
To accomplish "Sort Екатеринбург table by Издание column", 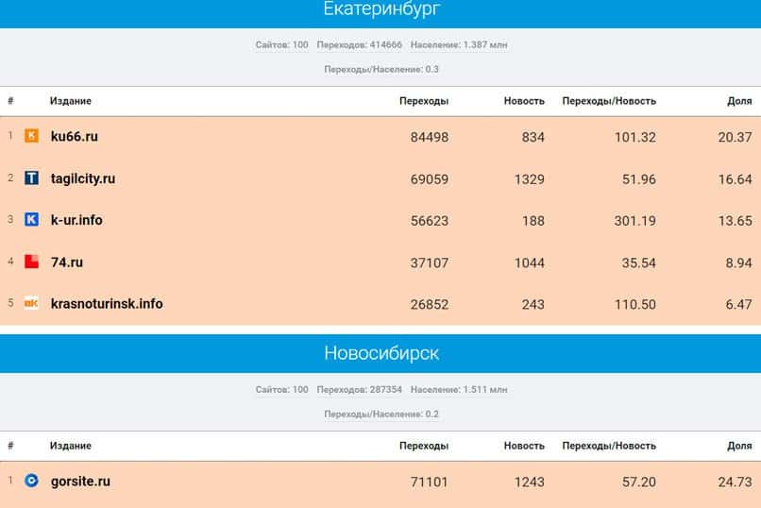I will 71,101.
